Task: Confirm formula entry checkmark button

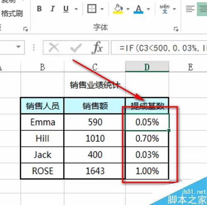Action: point(76,48)
